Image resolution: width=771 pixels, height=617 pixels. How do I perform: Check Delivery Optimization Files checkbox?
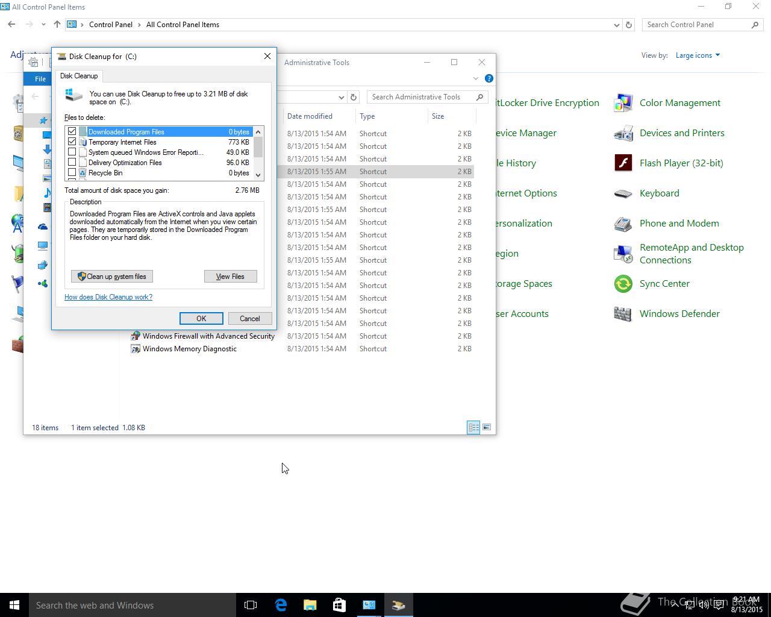point(72,162)
